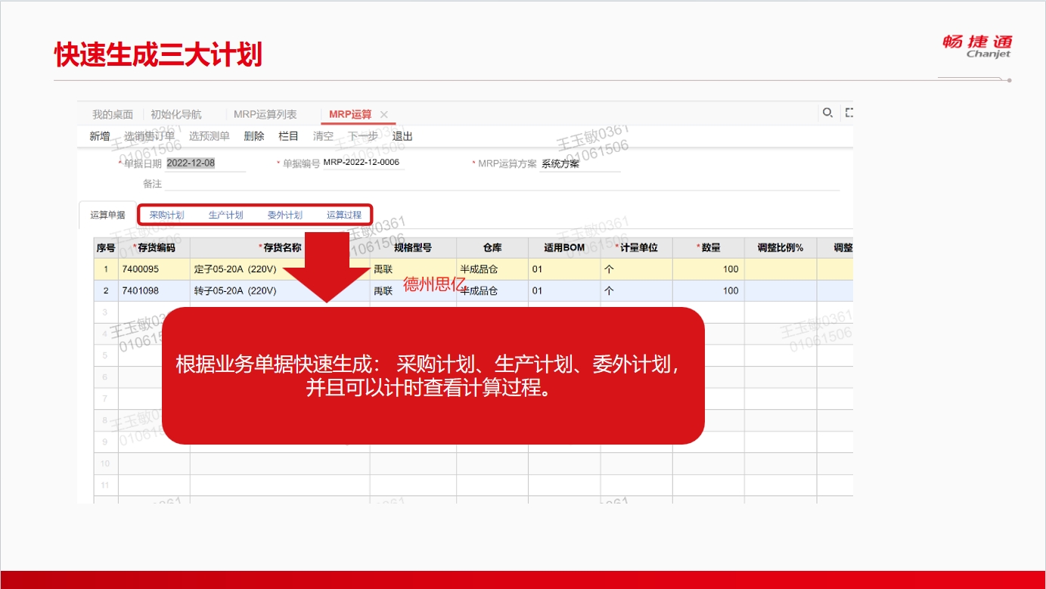
Task: Close the MRP运算 tab
Action: 383,115
